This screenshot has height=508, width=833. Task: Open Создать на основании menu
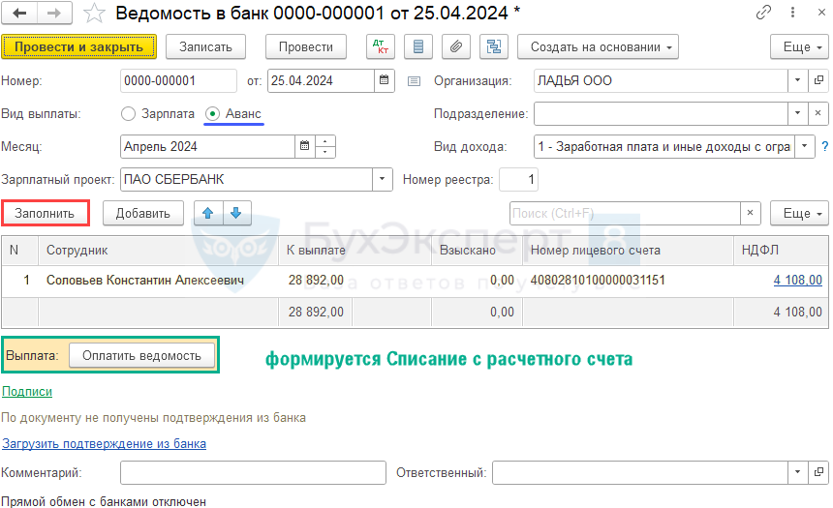tap(598, 46)
